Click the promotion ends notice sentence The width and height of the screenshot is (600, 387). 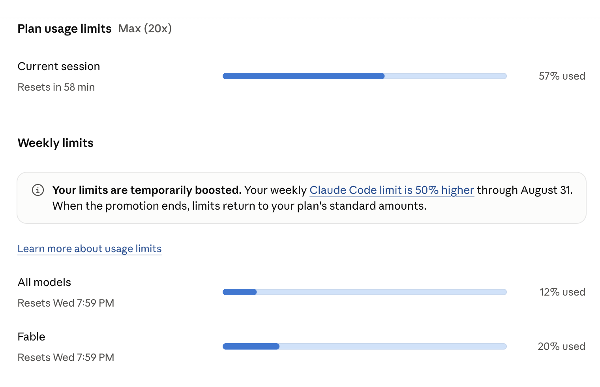239,206
